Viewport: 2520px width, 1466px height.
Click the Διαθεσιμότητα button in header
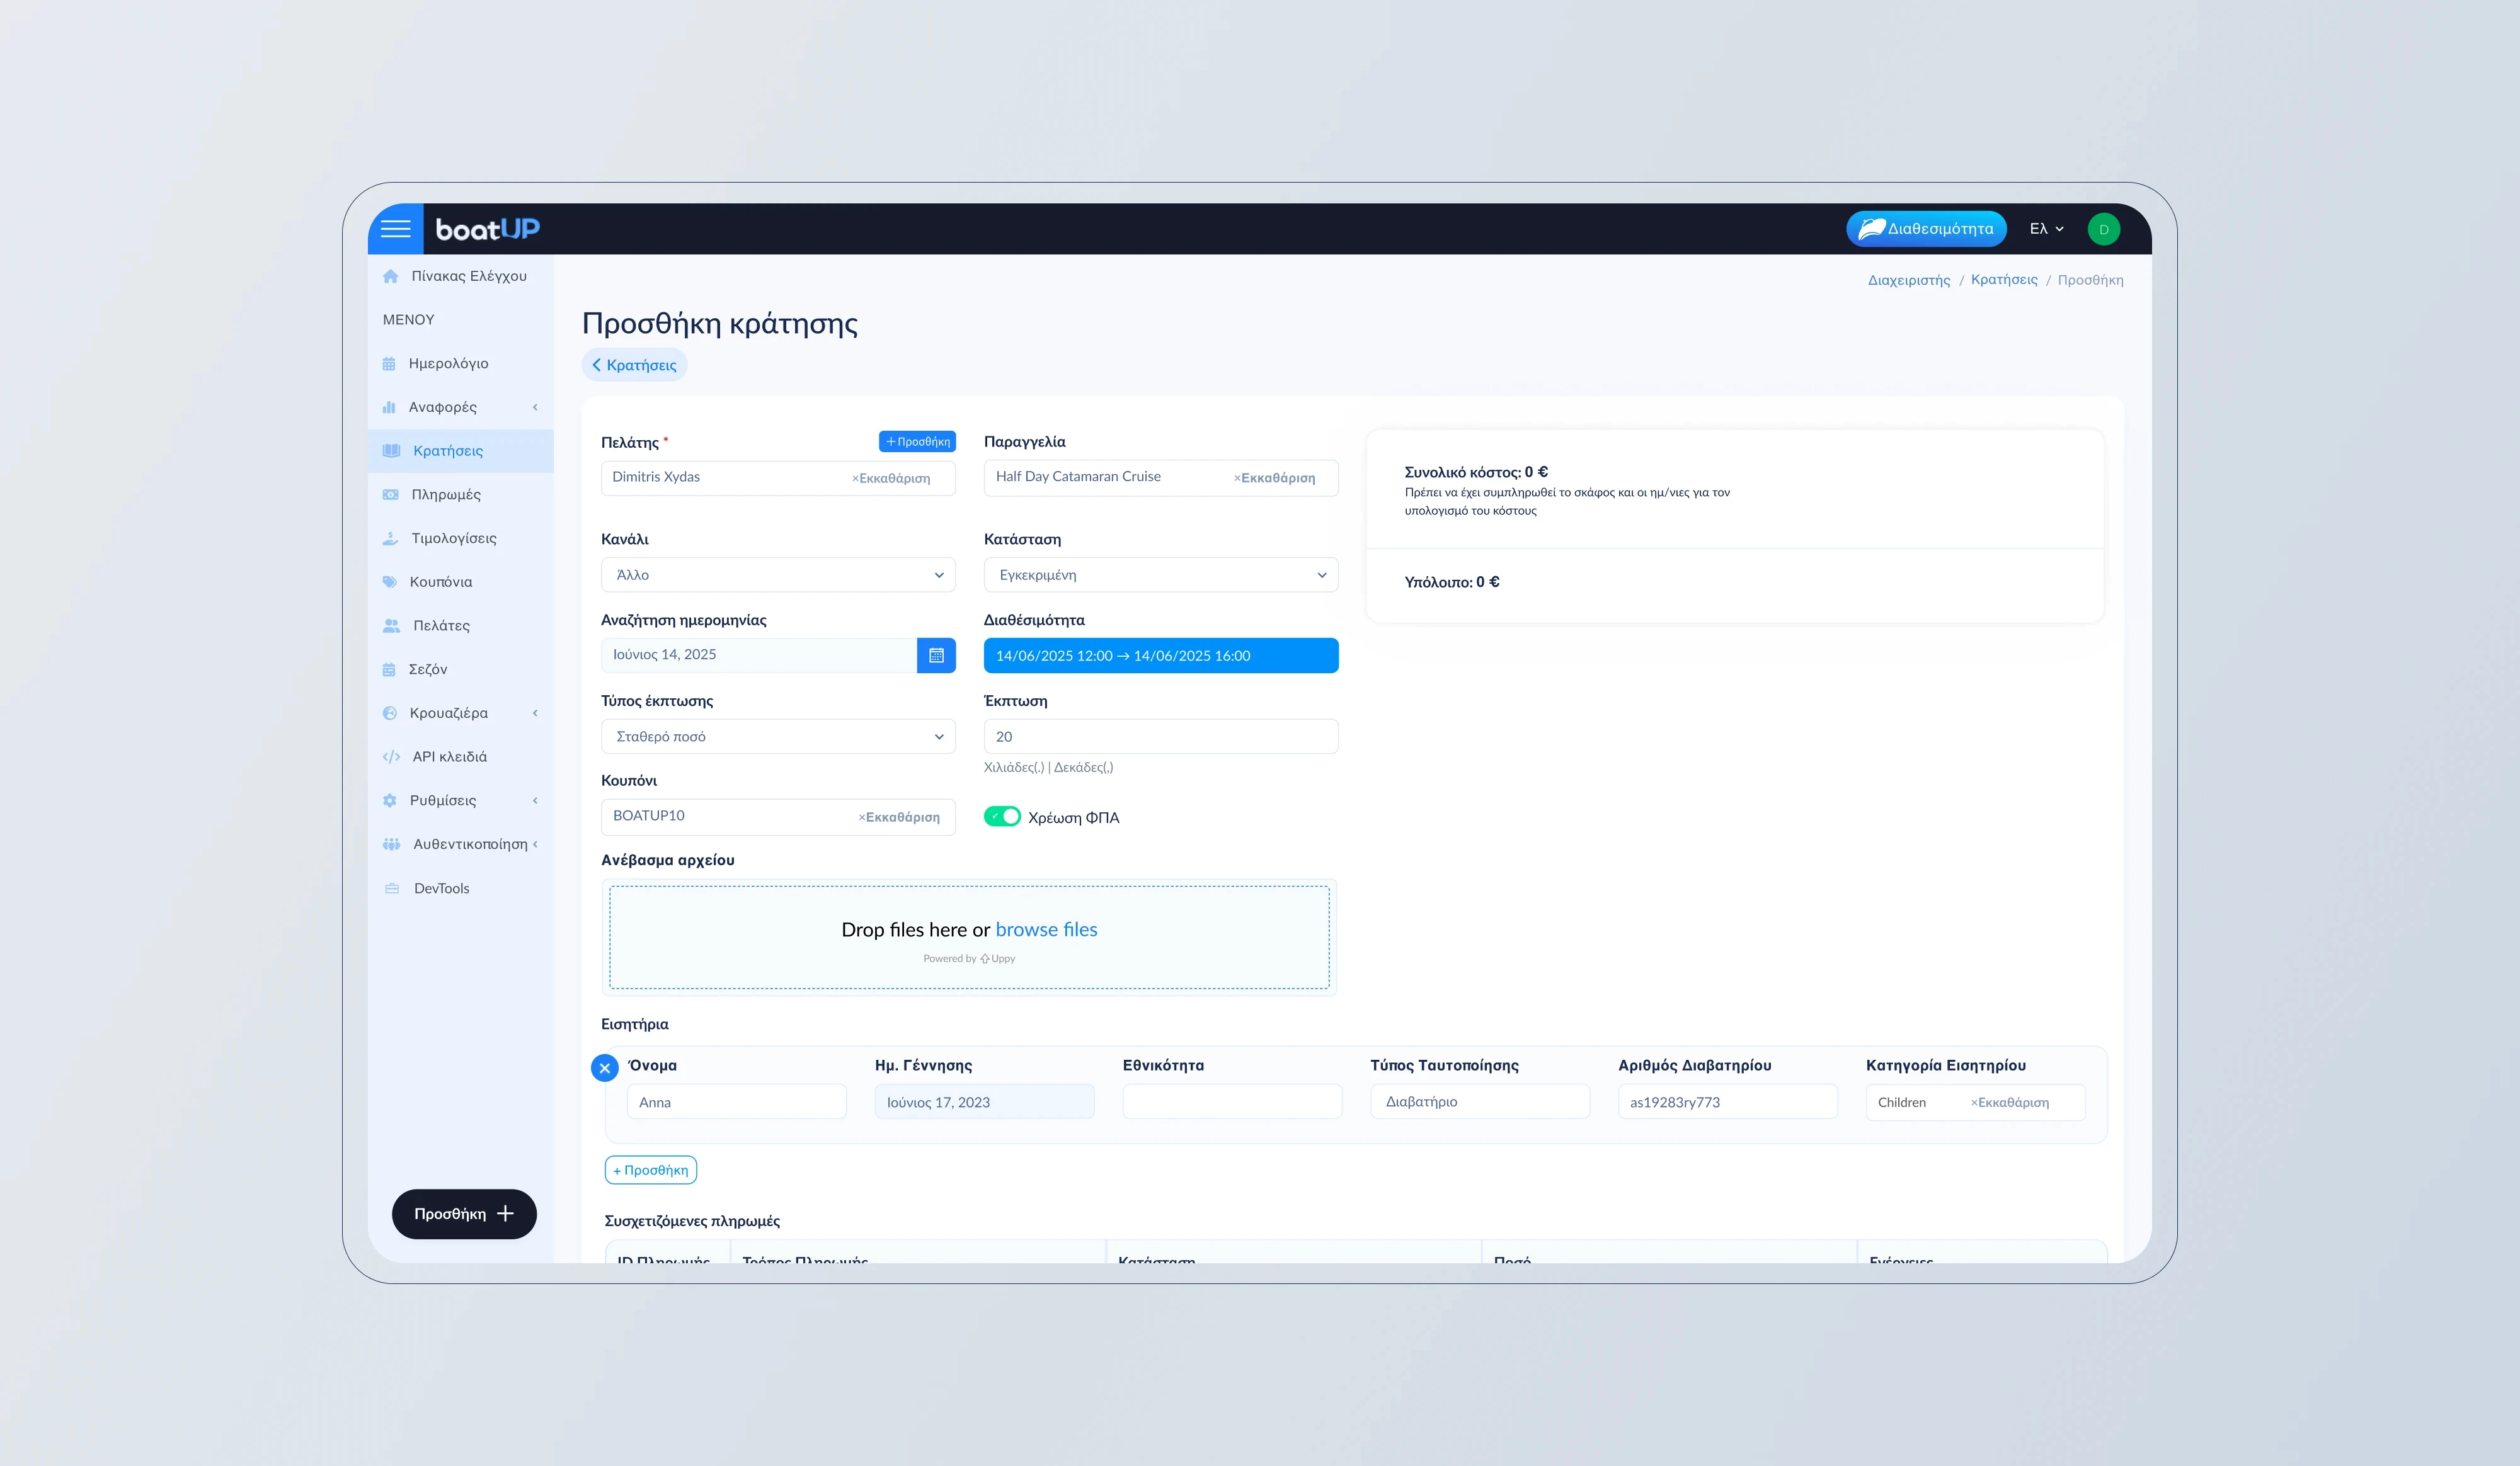[1925, 229]
